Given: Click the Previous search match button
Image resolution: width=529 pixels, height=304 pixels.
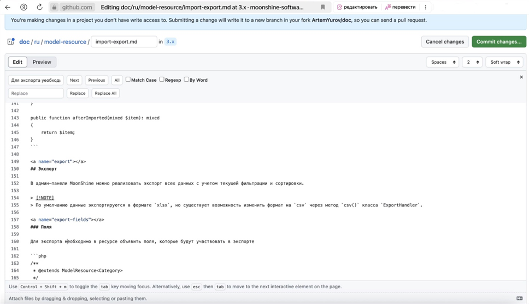Looking at the screenshot, I should [97, 80].
